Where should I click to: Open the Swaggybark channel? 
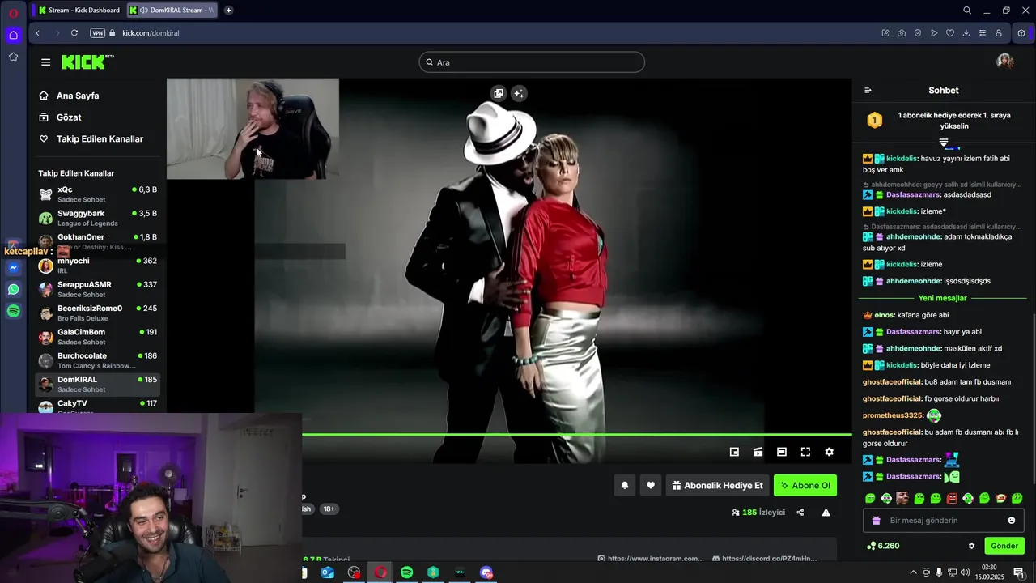pos(98,218)
